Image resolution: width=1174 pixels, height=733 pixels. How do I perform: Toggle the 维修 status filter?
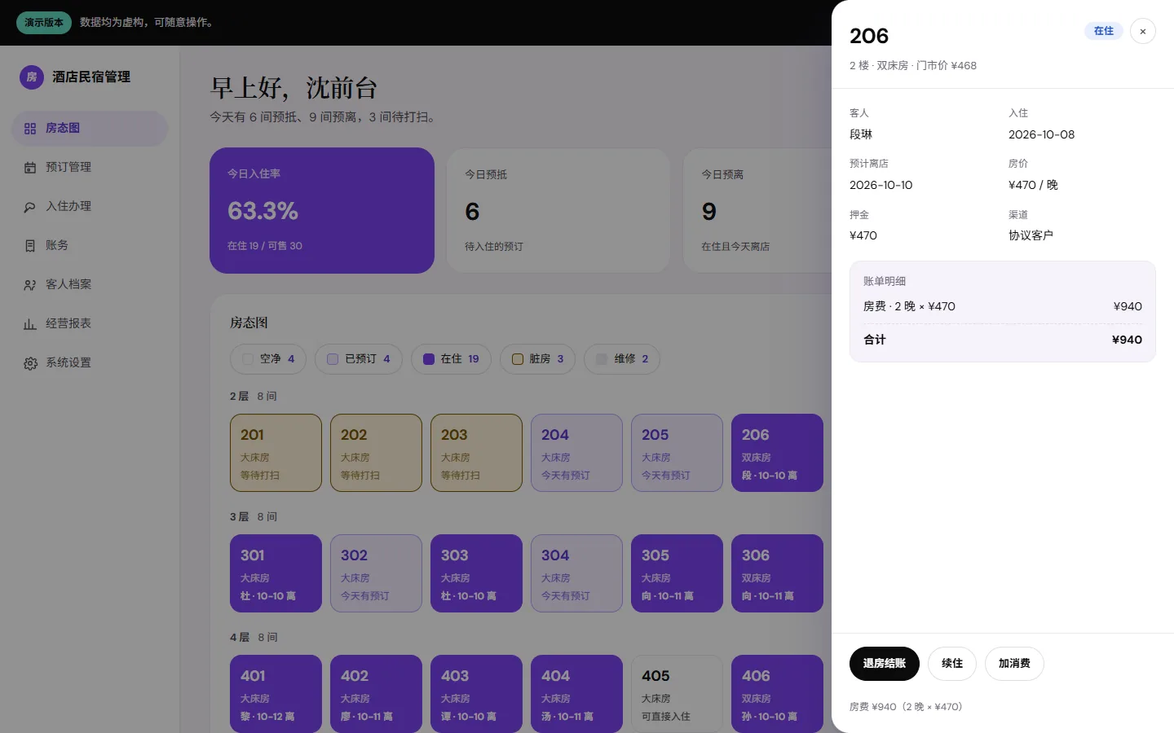pos(622,359)
